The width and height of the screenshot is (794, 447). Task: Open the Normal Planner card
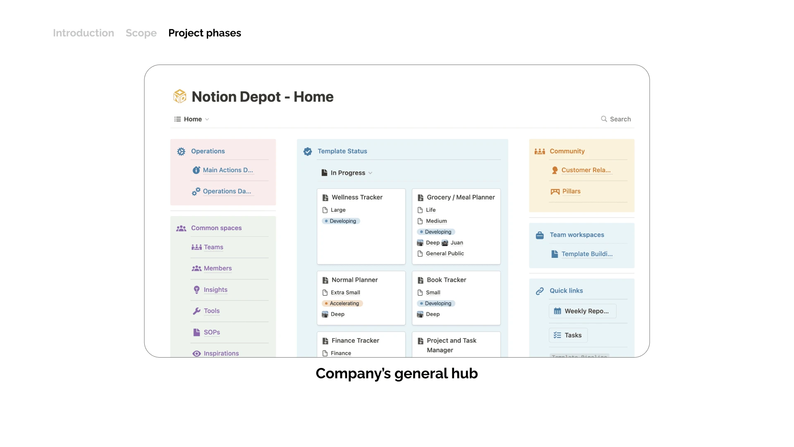pyautogui.click(x=361, y=298)
